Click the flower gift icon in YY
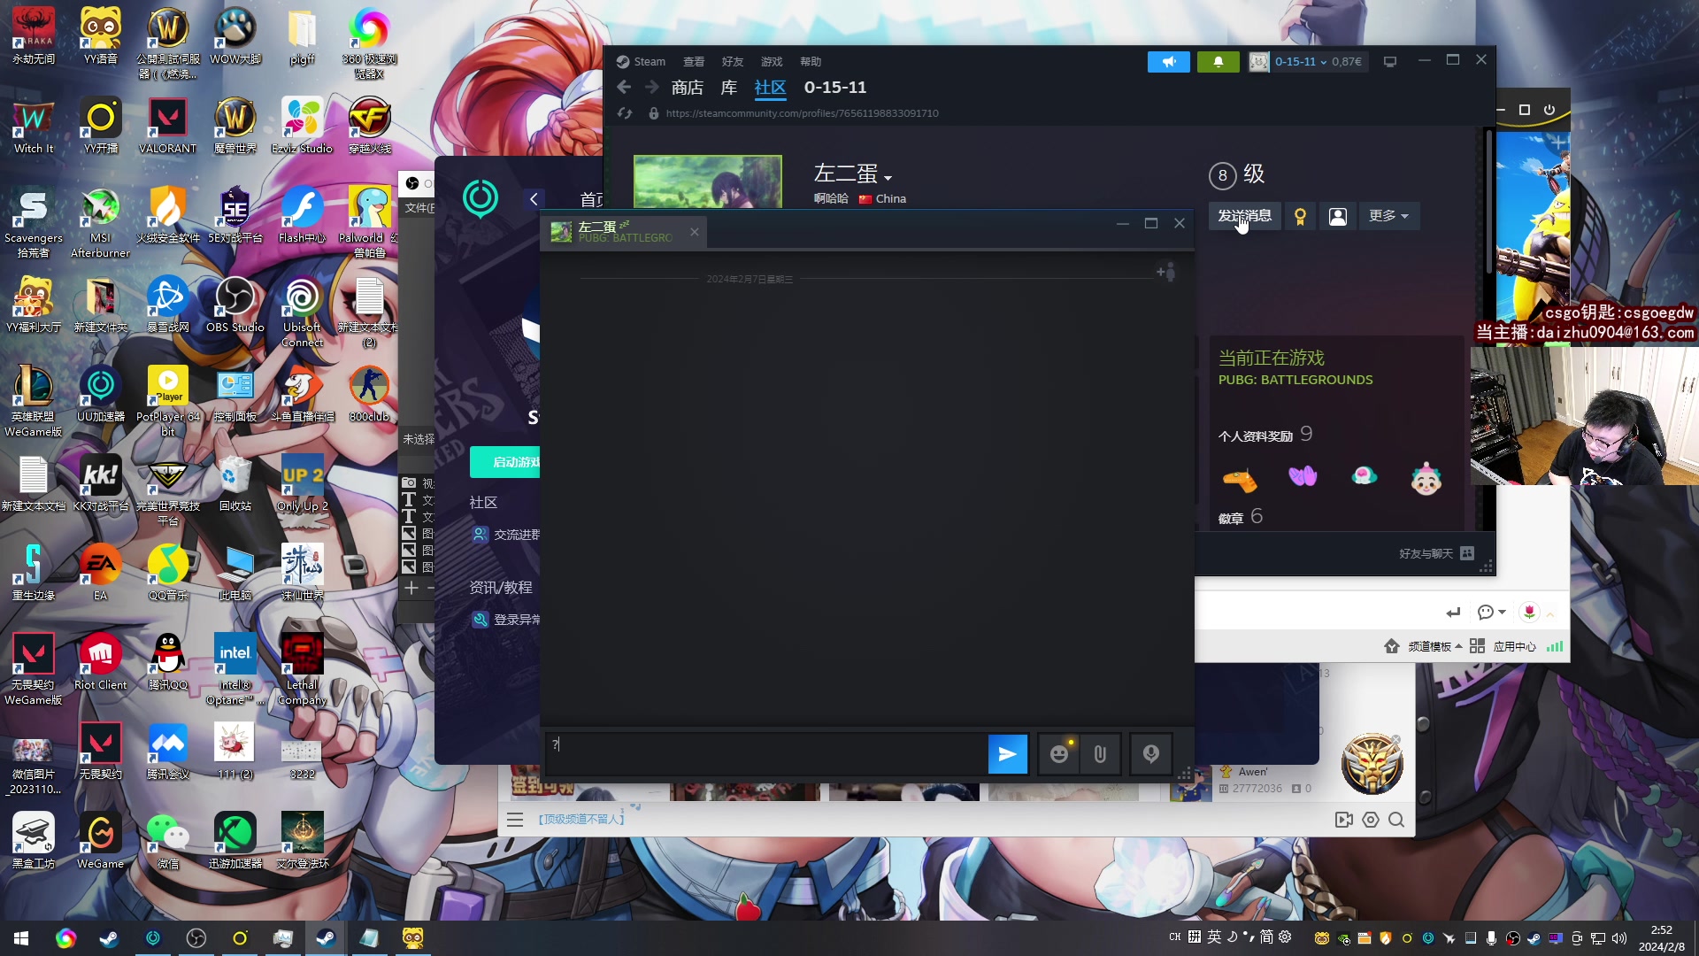Viewport: 1699px width, 956px height. click(x=1529, y=612)
